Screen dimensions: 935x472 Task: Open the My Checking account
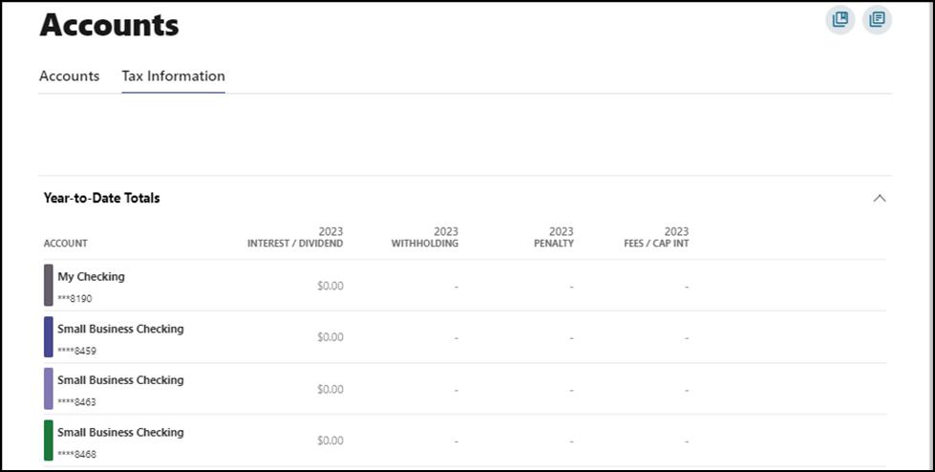click(91, 277)
